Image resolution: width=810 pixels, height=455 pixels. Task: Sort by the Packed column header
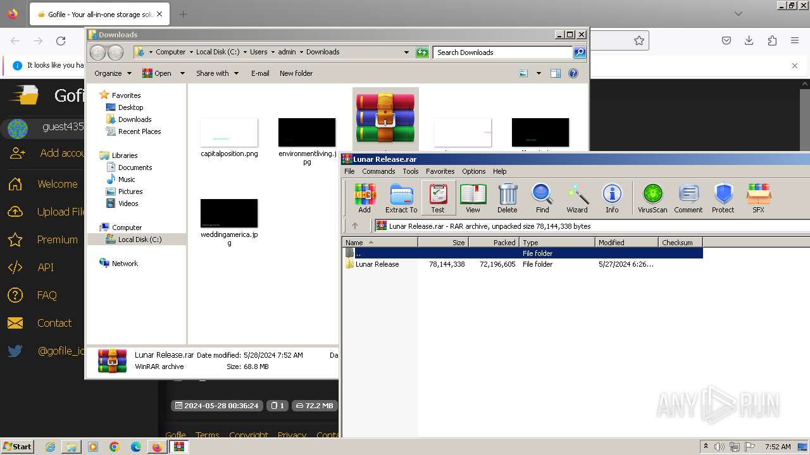(494, 242)
